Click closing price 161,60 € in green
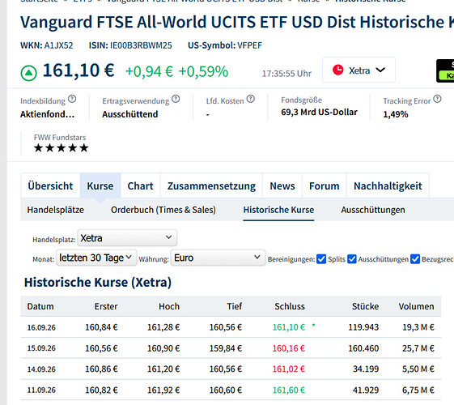Screen dimensions: 454x405 [289, 390]
